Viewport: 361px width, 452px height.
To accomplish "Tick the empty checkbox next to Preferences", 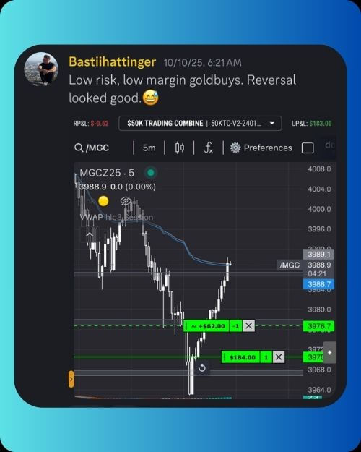I will [x=308, y=148].
